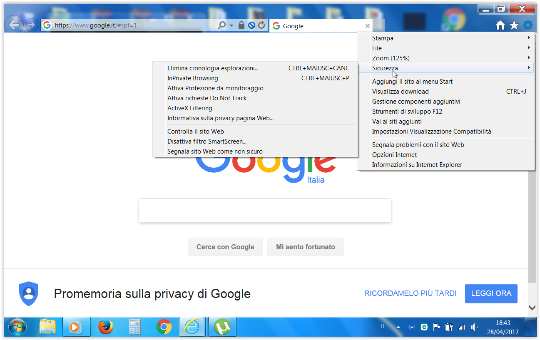The image size is (540, 340).
Task: Launch Chrome from the taskbar
Action: 164,327
